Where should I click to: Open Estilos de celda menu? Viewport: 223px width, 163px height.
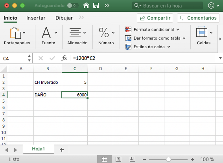pyautogui.click(x=147, y=47)
